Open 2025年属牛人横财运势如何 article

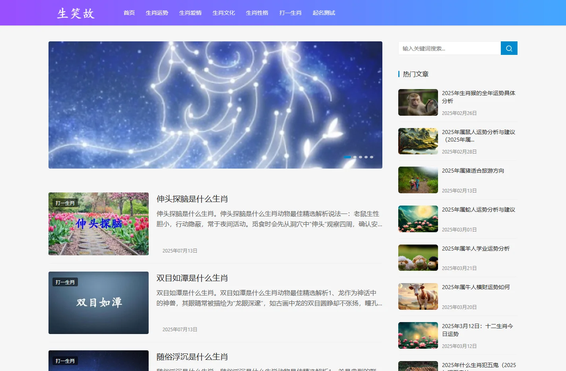point(476,287)
